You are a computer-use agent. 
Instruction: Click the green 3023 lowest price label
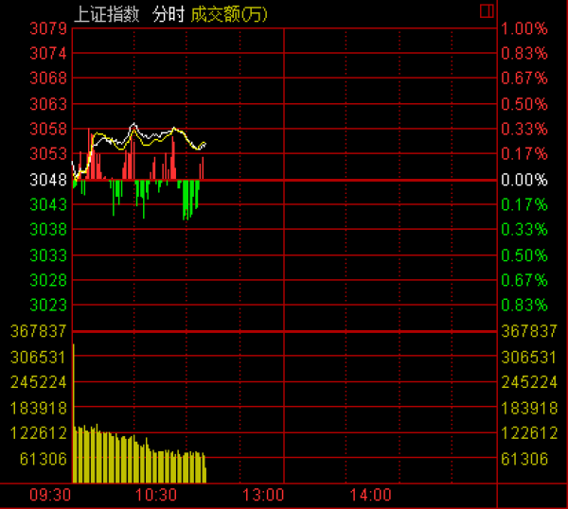tap(48, 306)
